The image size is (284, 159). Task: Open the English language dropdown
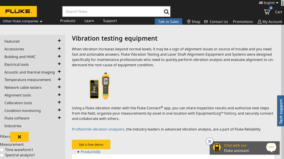click(269, 3)
